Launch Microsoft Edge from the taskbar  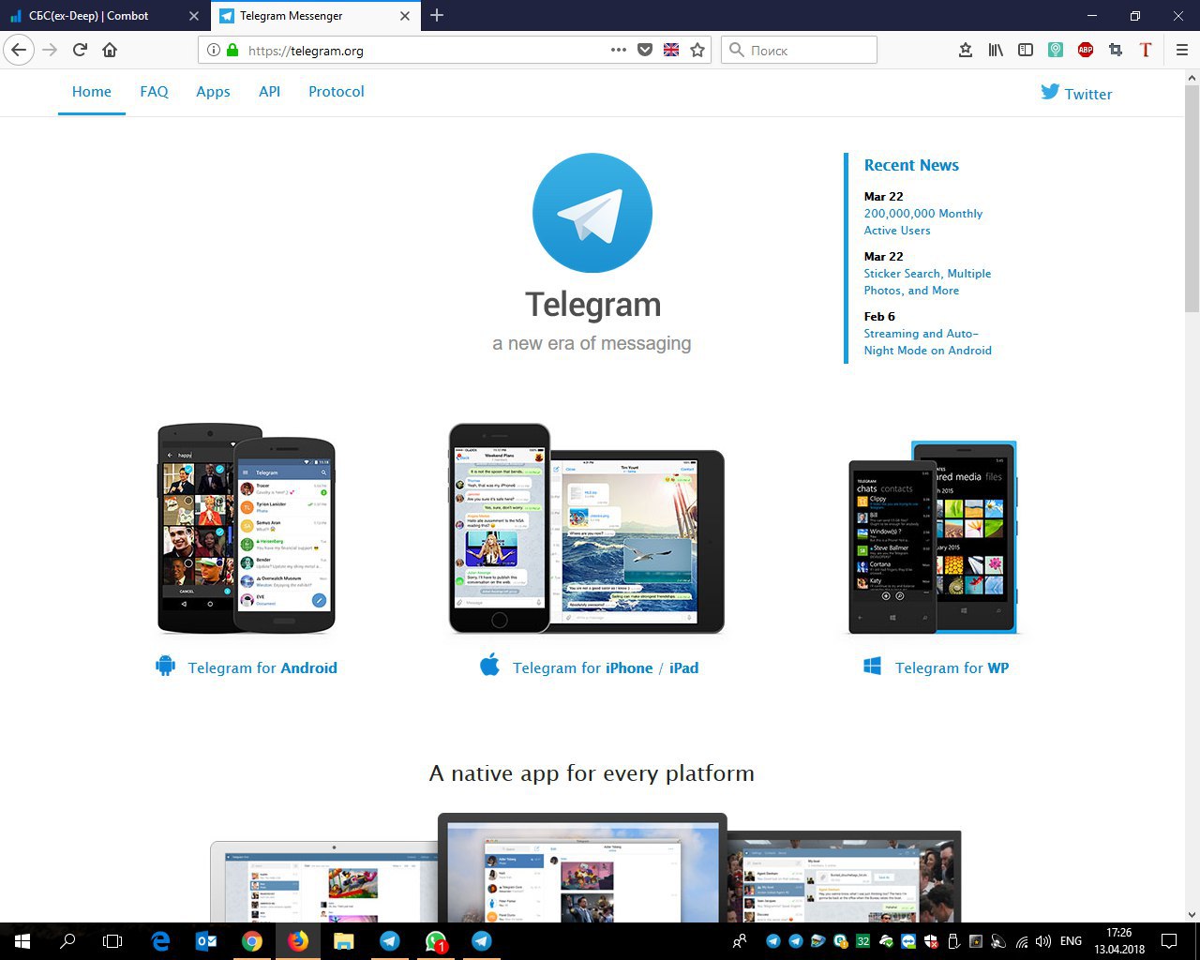pos(161,940)
